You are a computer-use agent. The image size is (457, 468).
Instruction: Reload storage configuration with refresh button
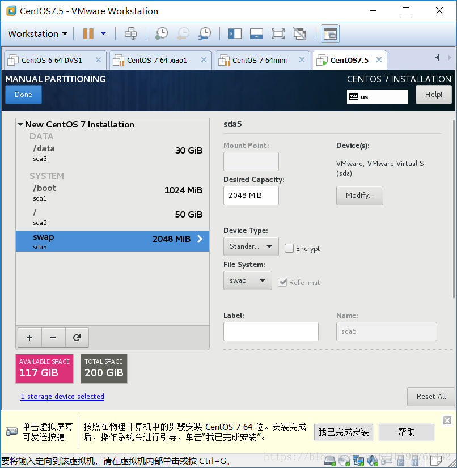pos(77,338)
